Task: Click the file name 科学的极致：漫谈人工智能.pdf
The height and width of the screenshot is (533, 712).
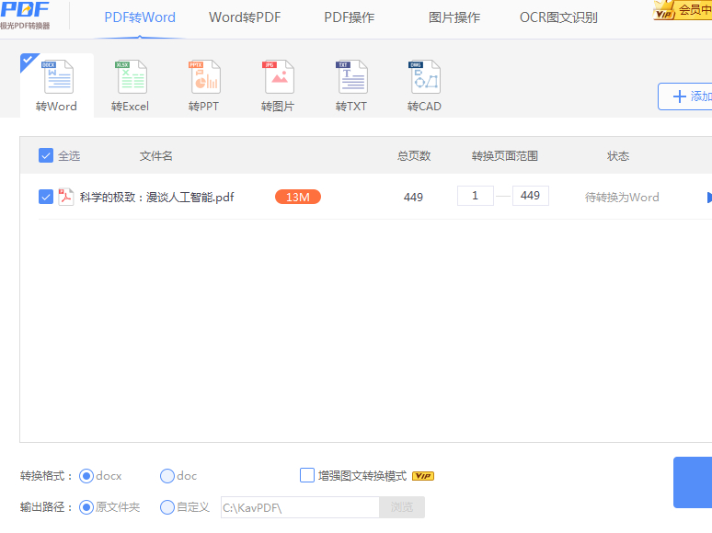Action: point(157,198)
